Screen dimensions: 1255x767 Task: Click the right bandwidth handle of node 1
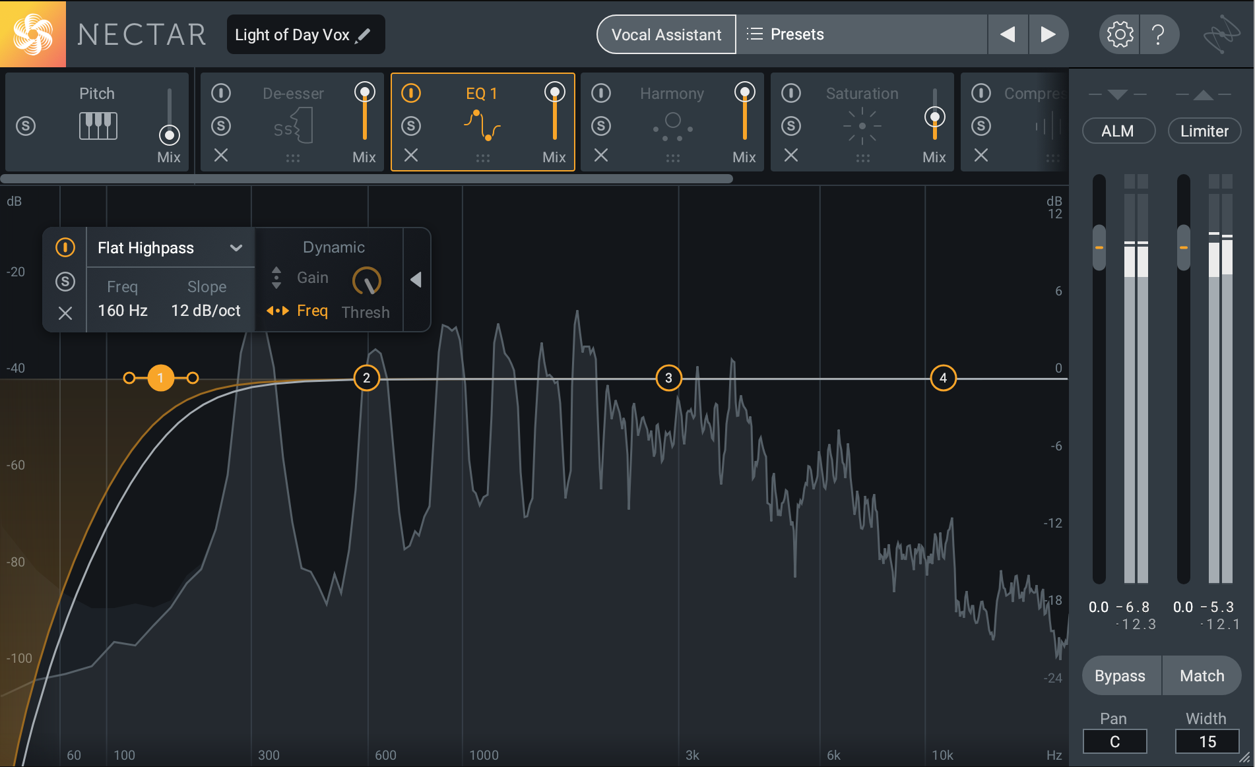point(192,378)
